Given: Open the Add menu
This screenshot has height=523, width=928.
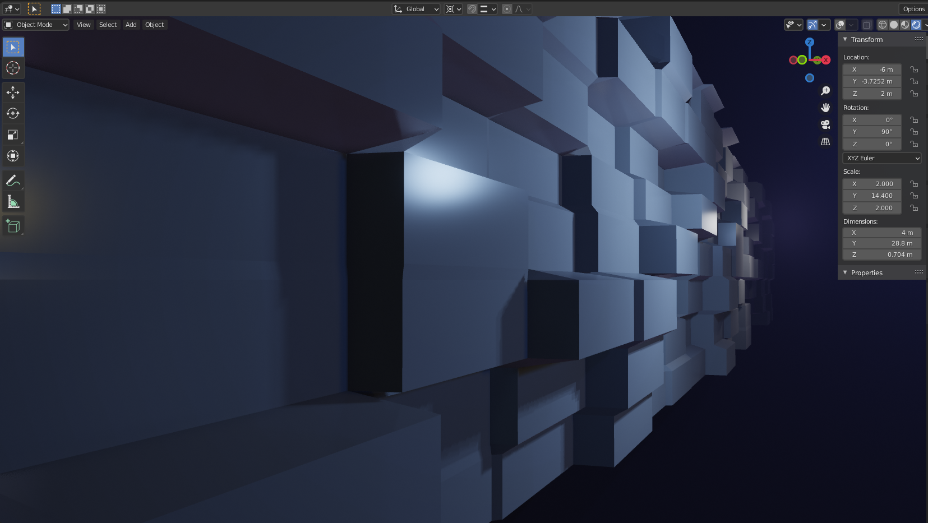Looking at the screenshot, I should [x=131, y=25].
